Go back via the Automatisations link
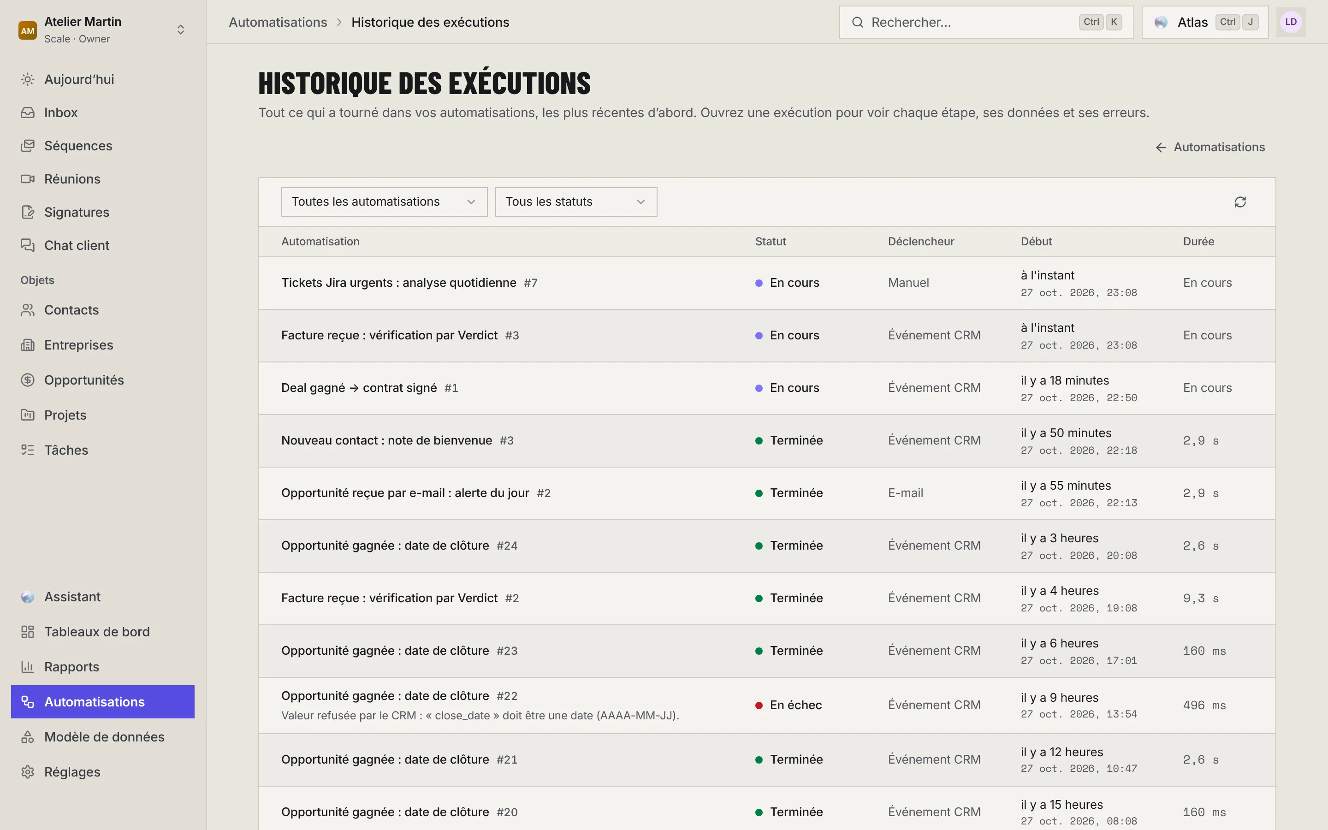The width and height of the screenshot is (1328, 830). click(1210, 147)
